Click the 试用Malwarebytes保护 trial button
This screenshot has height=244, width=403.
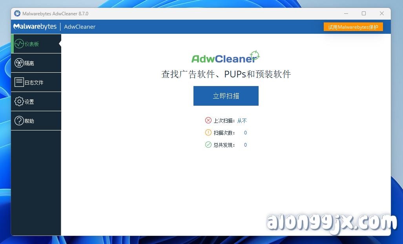click(353, 27)
